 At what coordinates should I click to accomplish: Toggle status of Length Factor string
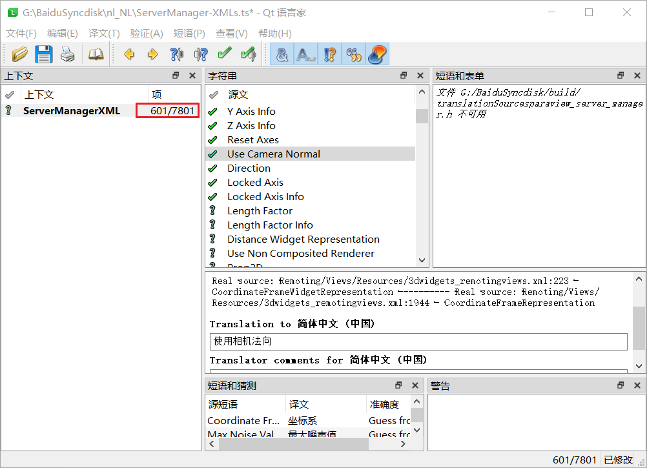click(212, 211)
